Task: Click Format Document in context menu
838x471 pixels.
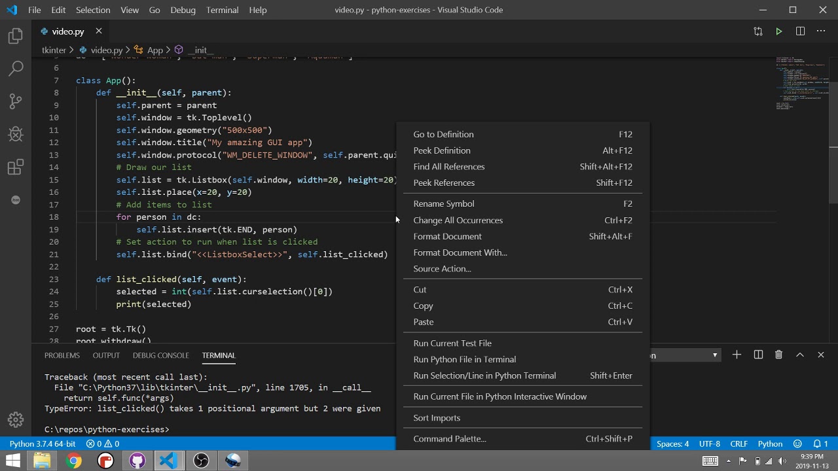Action: [447, 236]
